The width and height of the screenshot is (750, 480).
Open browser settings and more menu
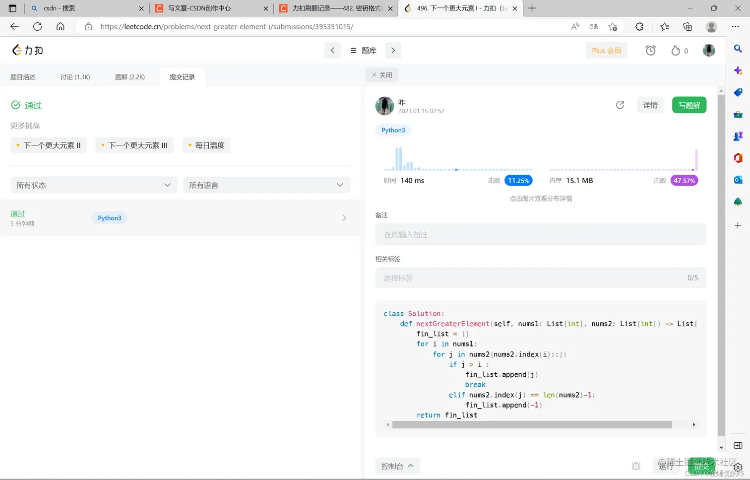[735, 27]
